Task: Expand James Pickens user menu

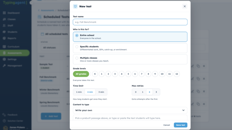Action: pos(27,128)
